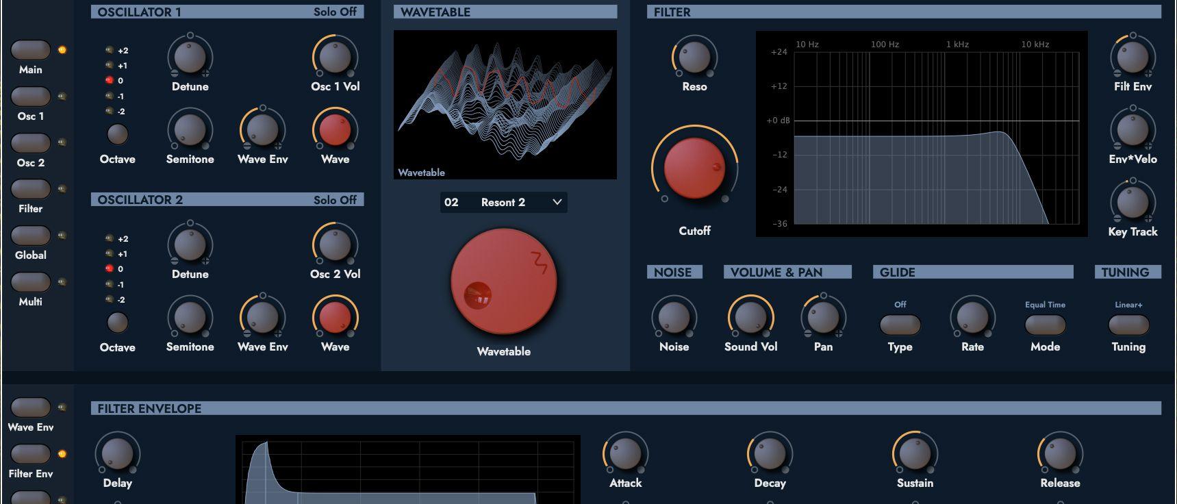This screenshot has height=504, width=1177.
Task: Select Oscillator 1 octave +1 LED
Action: pos(109,65)
